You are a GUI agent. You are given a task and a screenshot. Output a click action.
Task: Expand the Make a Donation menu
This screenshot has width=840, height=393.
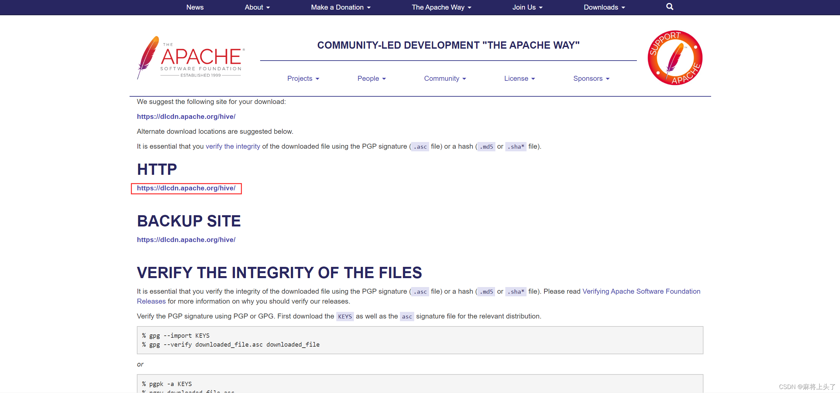(340, 7)
